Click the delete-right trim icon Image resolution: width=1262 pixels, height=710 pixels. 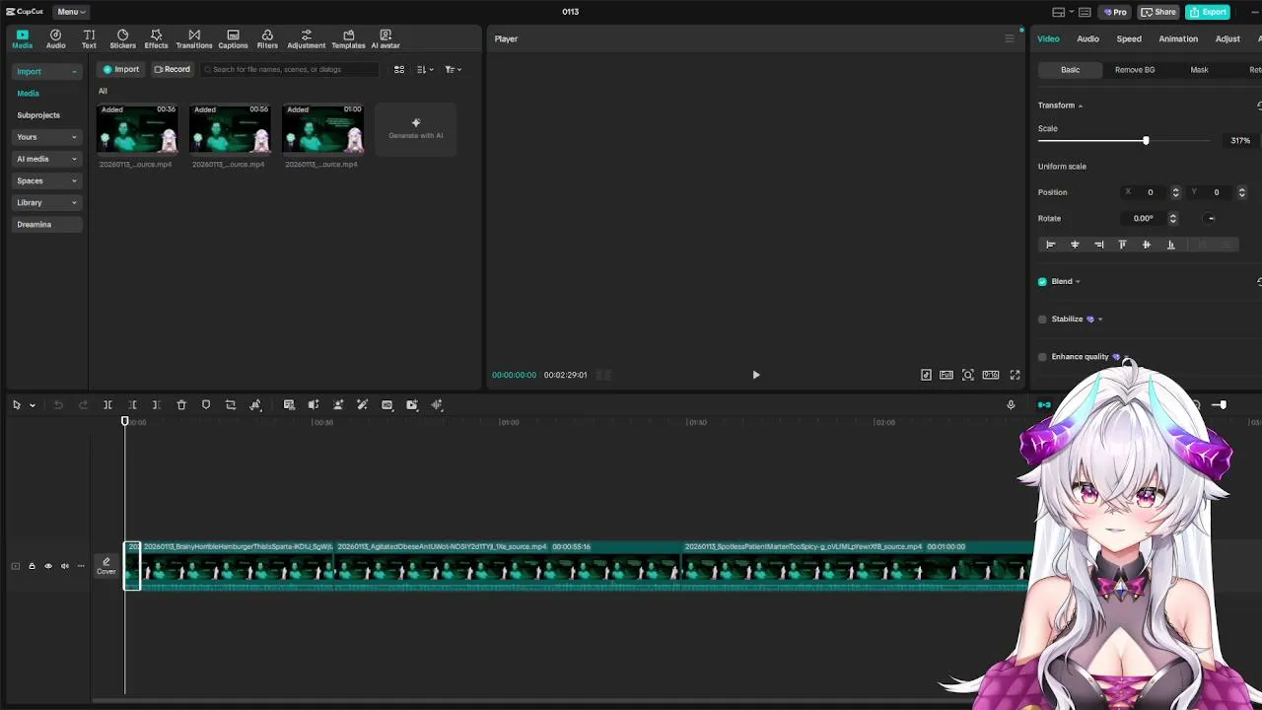156,405
